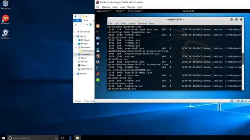250x140 pixels.
Task: Open the Files manager in Kali dock
Action: tap(98, 38)
